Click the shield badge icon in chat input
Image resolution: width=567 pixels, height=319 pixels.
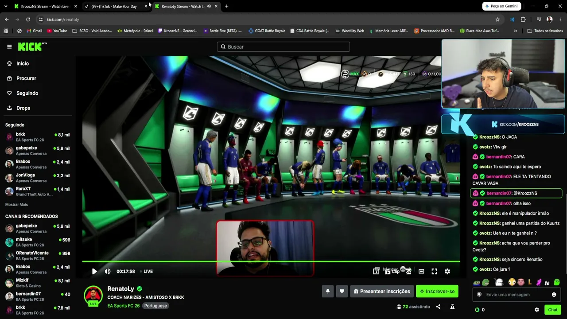point(479,295)
